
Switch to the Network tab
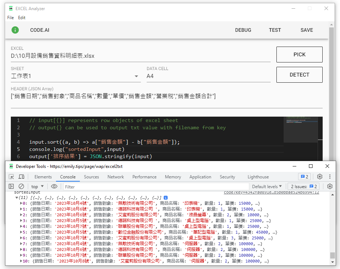116,177
